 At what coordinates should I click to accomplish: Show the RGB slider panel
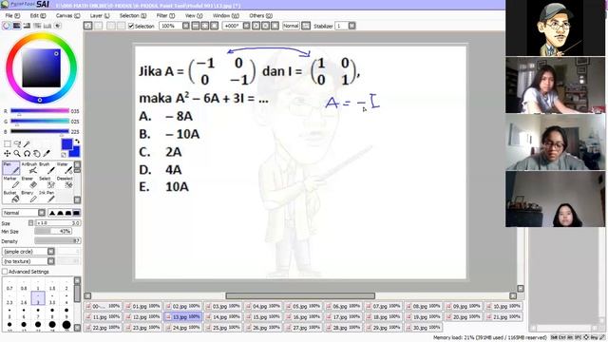(17, 26)
